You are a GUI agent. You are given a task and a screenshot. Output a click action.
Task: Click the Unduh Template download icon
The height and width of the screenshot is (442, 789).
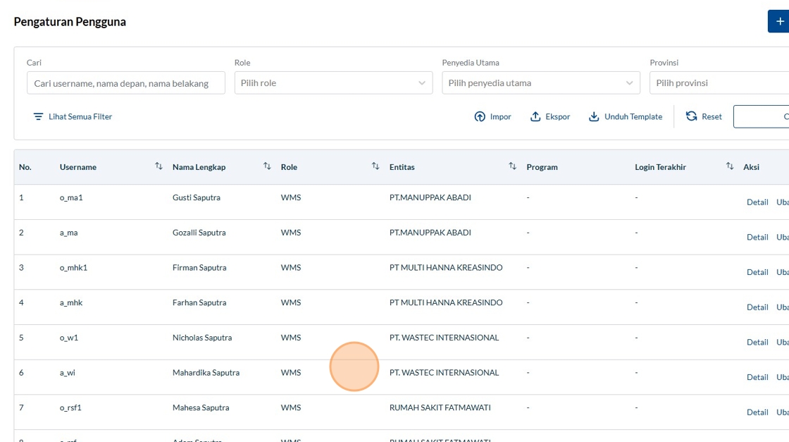(x=594, y=117)
